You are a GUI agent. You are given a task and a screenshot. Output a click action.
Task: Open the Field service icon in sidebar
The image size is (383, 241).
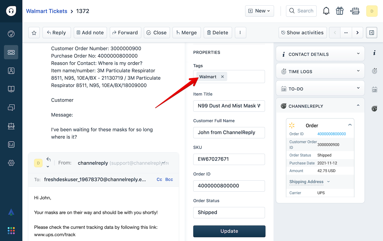pos(11,126)
